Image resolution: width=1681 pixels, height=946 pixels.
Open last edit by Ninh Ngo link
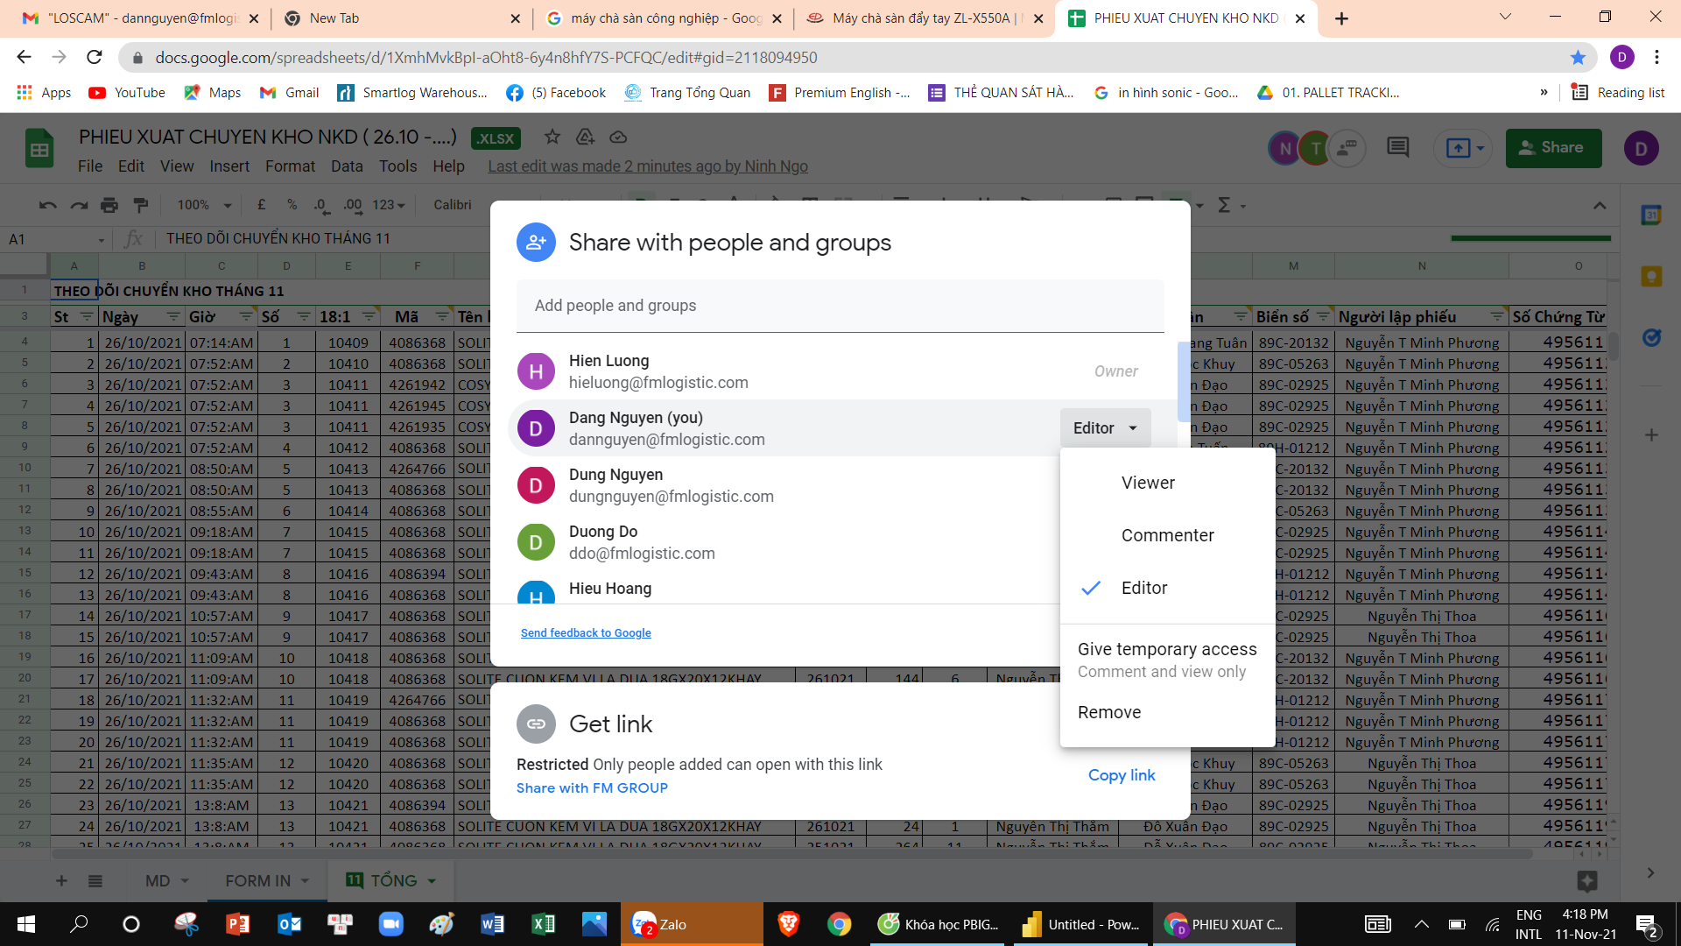(x=648, y=166)
